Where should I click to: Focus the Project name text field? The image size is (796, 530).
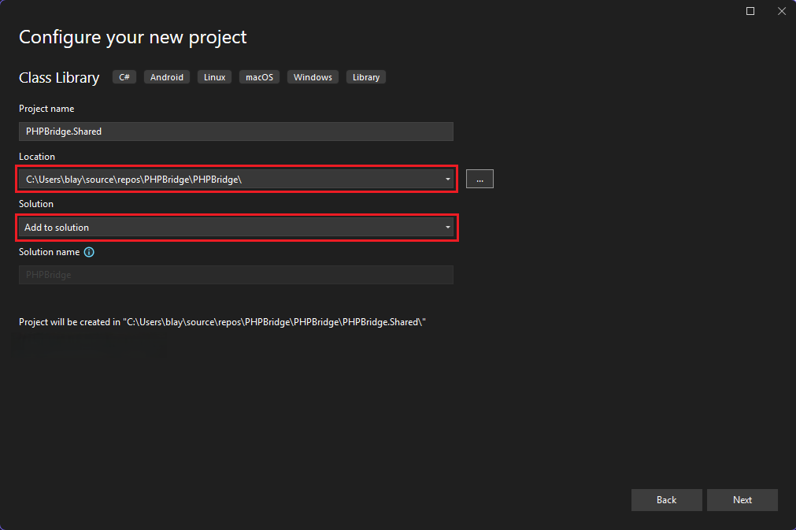coord(235,132)
